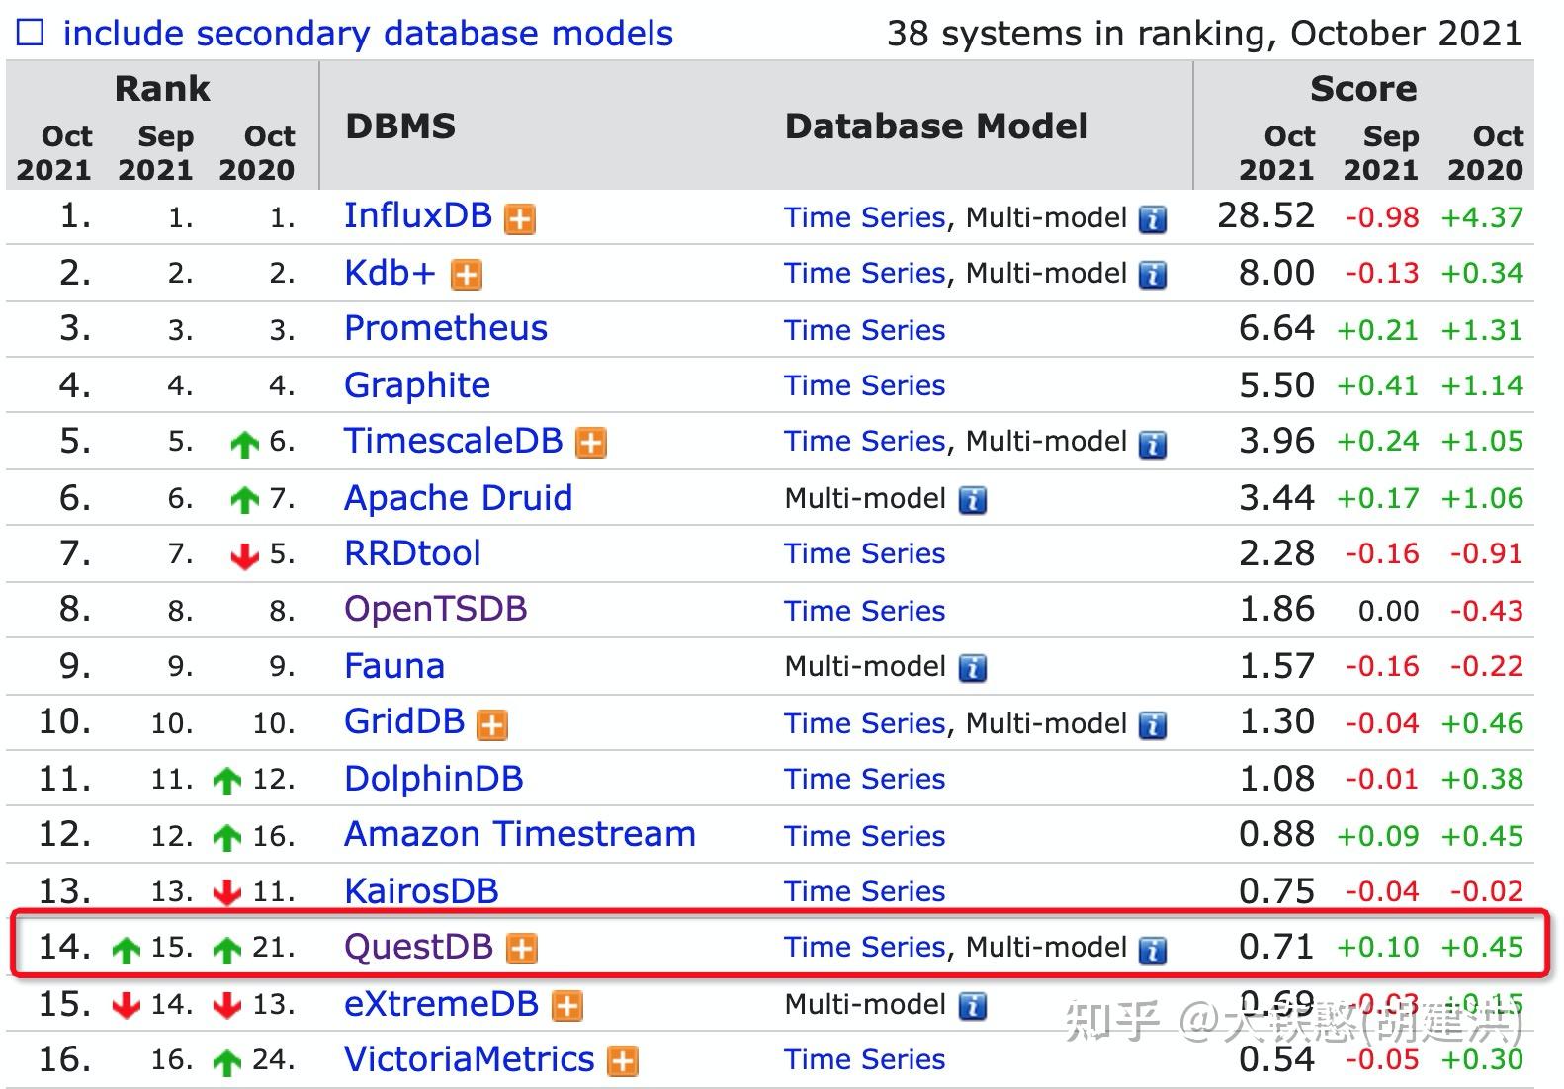Click the info icon in InfluxDB's Multi-model cell
The width and height of the screenshot is (1564, 1089).
pos(1152,219)
